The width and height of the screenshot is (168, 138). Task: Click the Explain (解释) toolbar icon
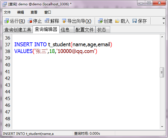click(x=47, y=21)
